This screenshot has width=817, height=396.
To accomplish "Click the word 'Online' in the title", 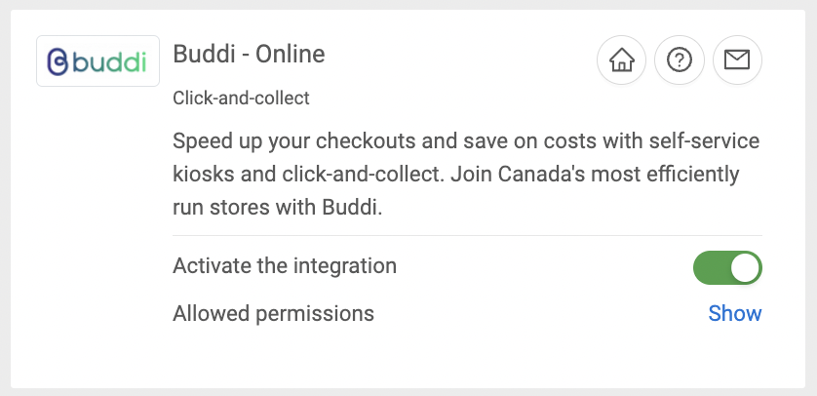I will (x=291, y=55).
